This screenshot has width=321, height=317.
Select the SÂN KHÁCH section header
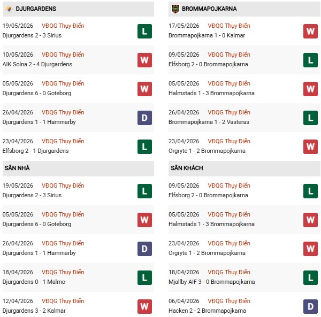click(244, 168)
